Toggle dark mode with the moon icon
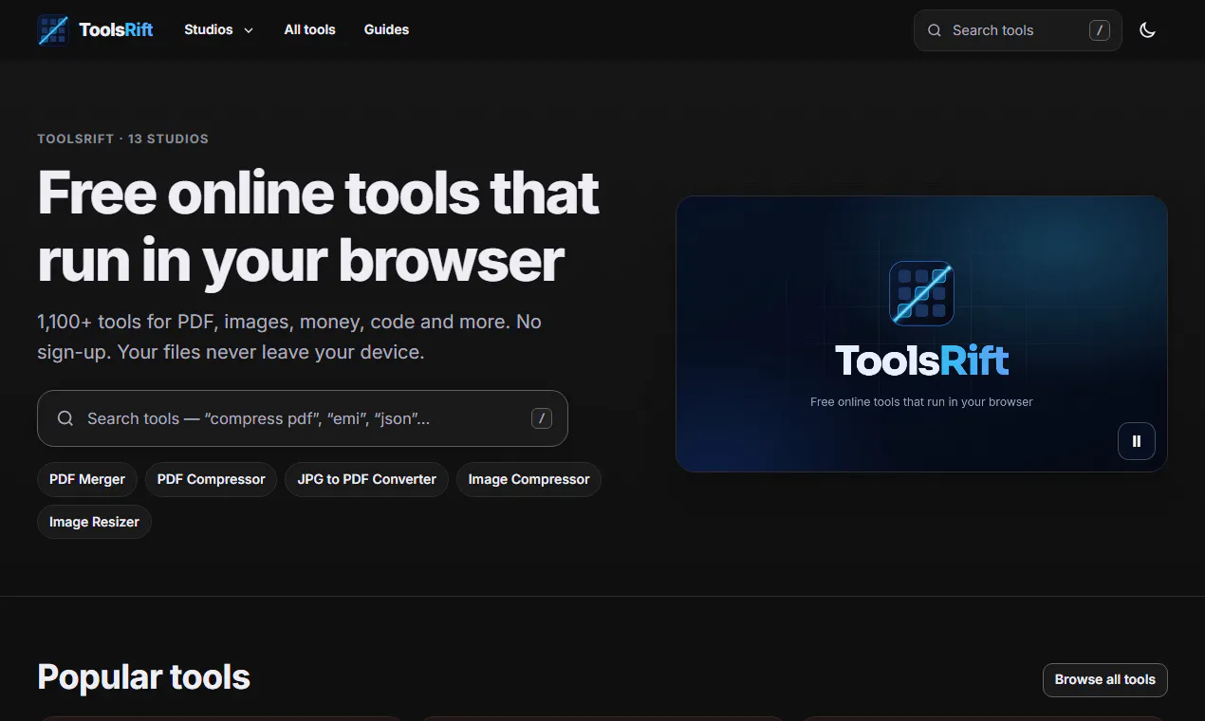 pos(1147,30)
